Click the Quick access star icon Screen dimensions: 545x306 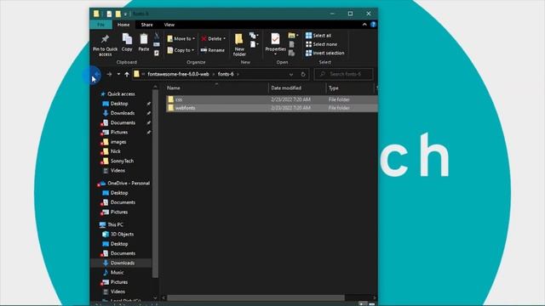click(103, 94)
